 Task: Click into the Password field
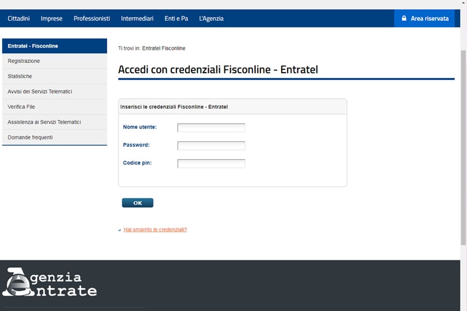[x=211, y=146]
